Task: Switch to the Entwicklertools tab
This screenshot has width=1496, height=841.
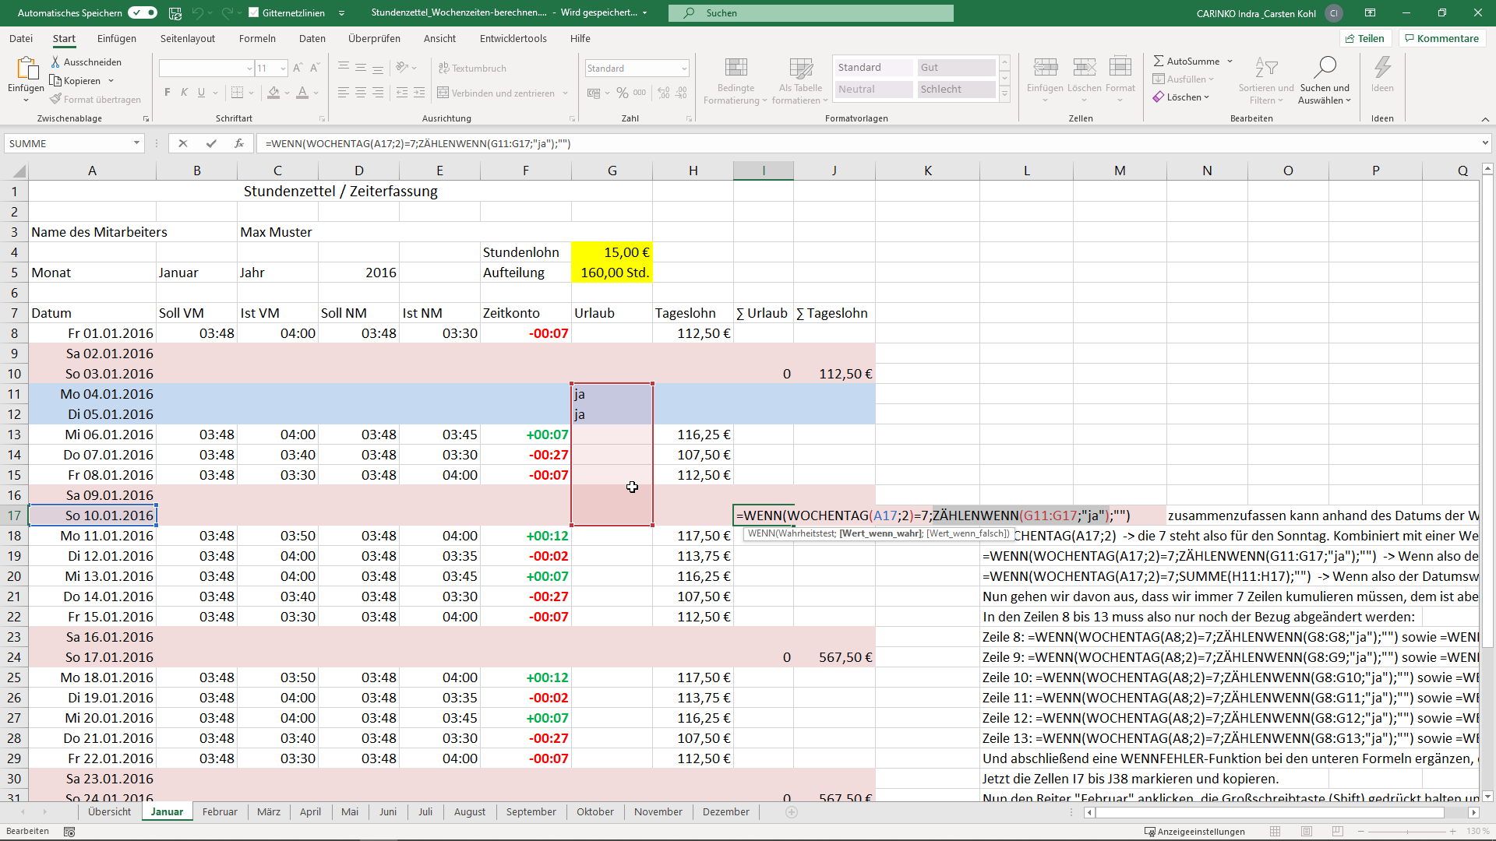Action: click(513, 38)
